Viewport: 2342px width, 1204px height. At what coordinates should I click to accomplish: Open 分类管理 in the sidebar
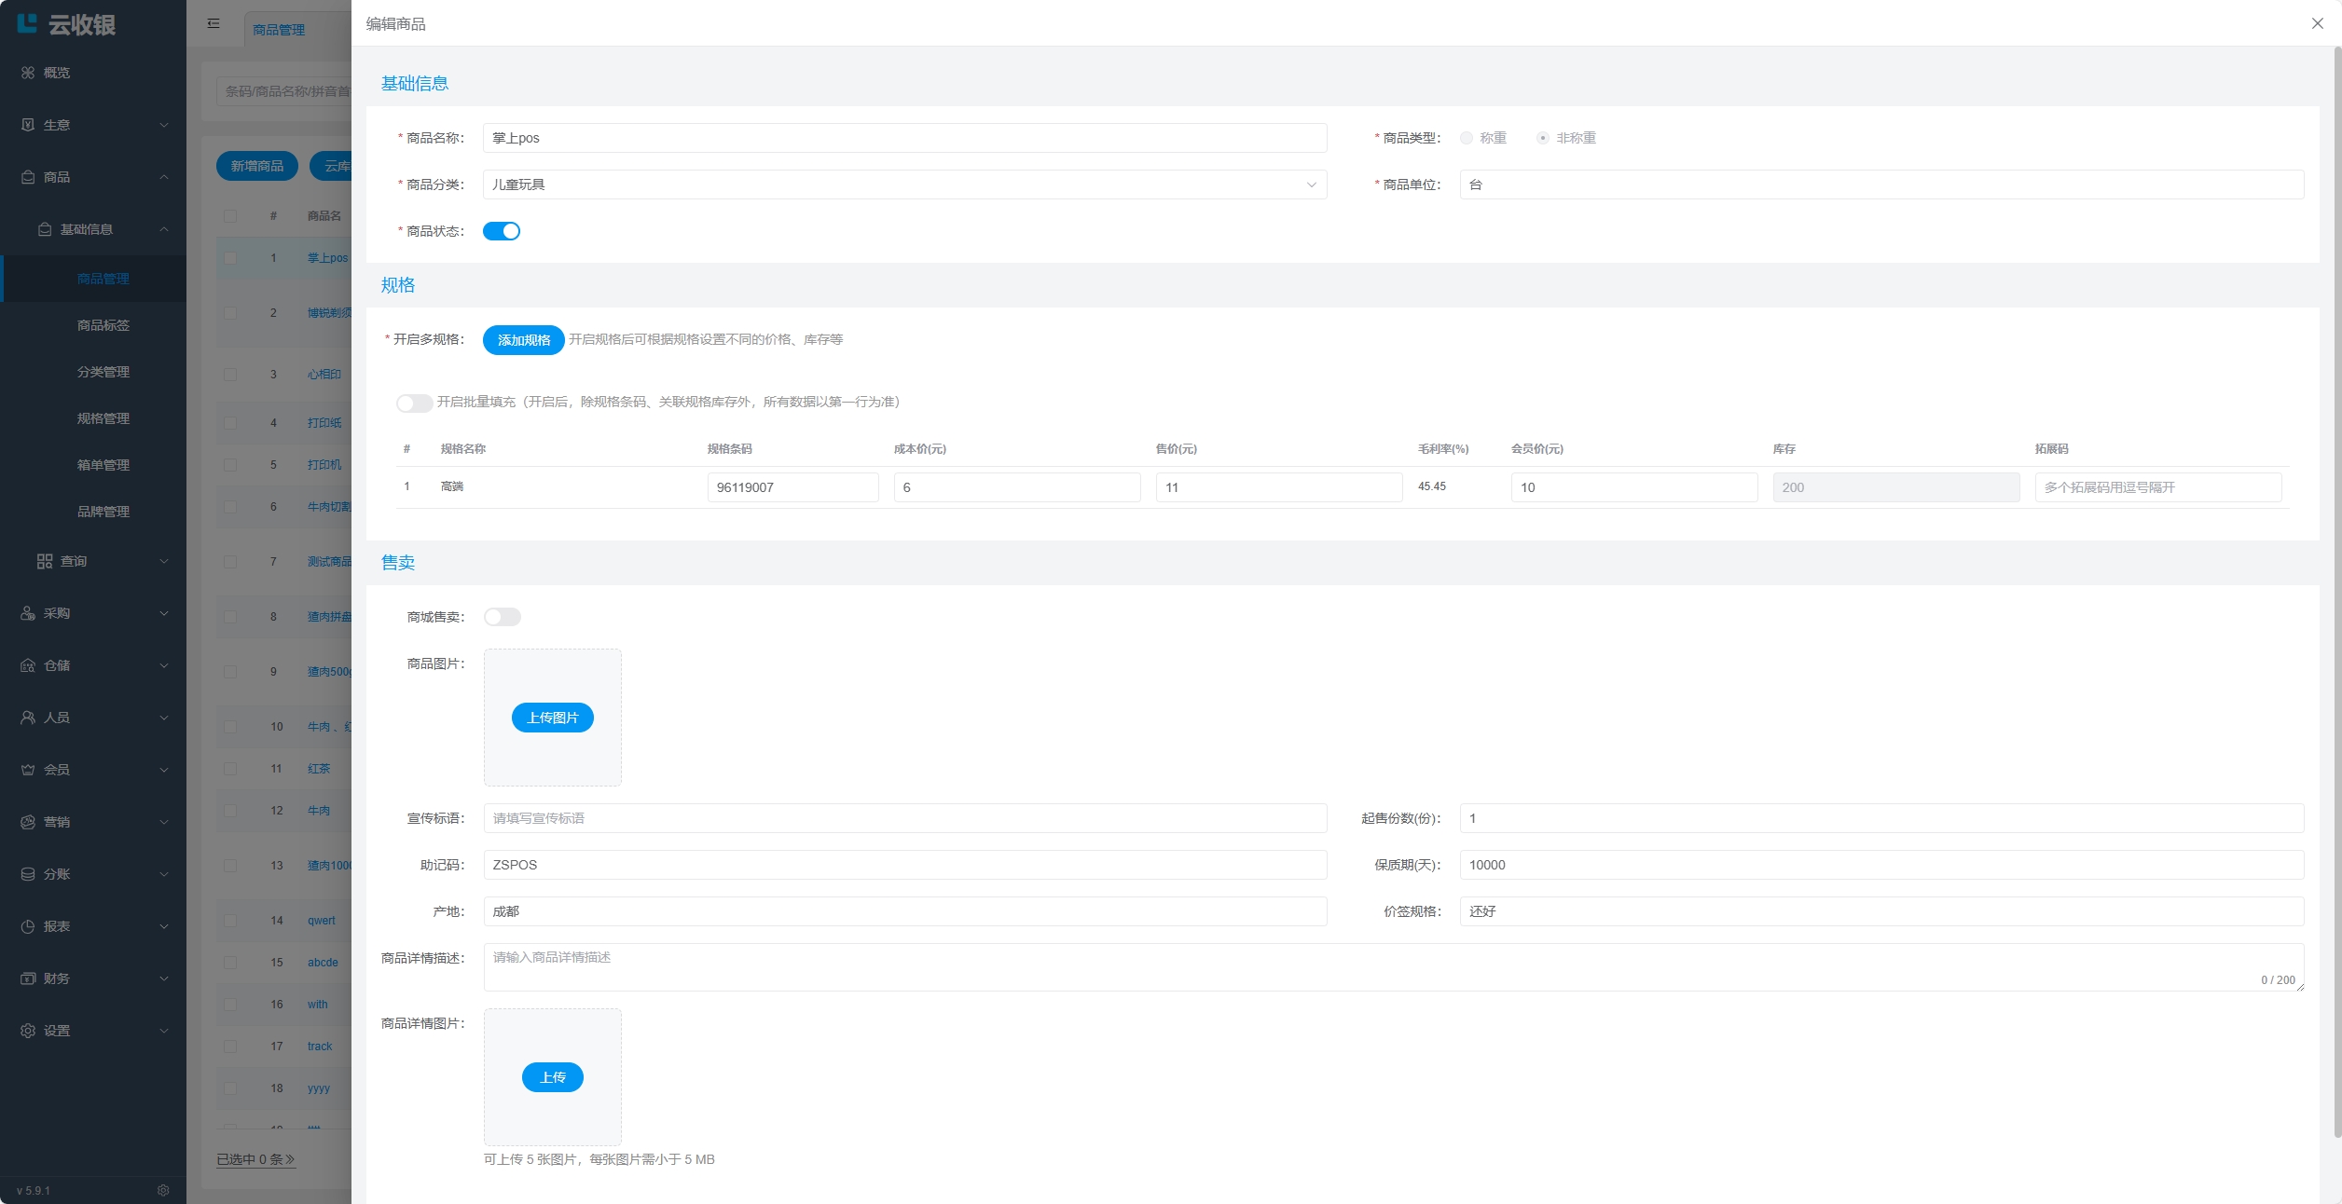pos(103,372)
